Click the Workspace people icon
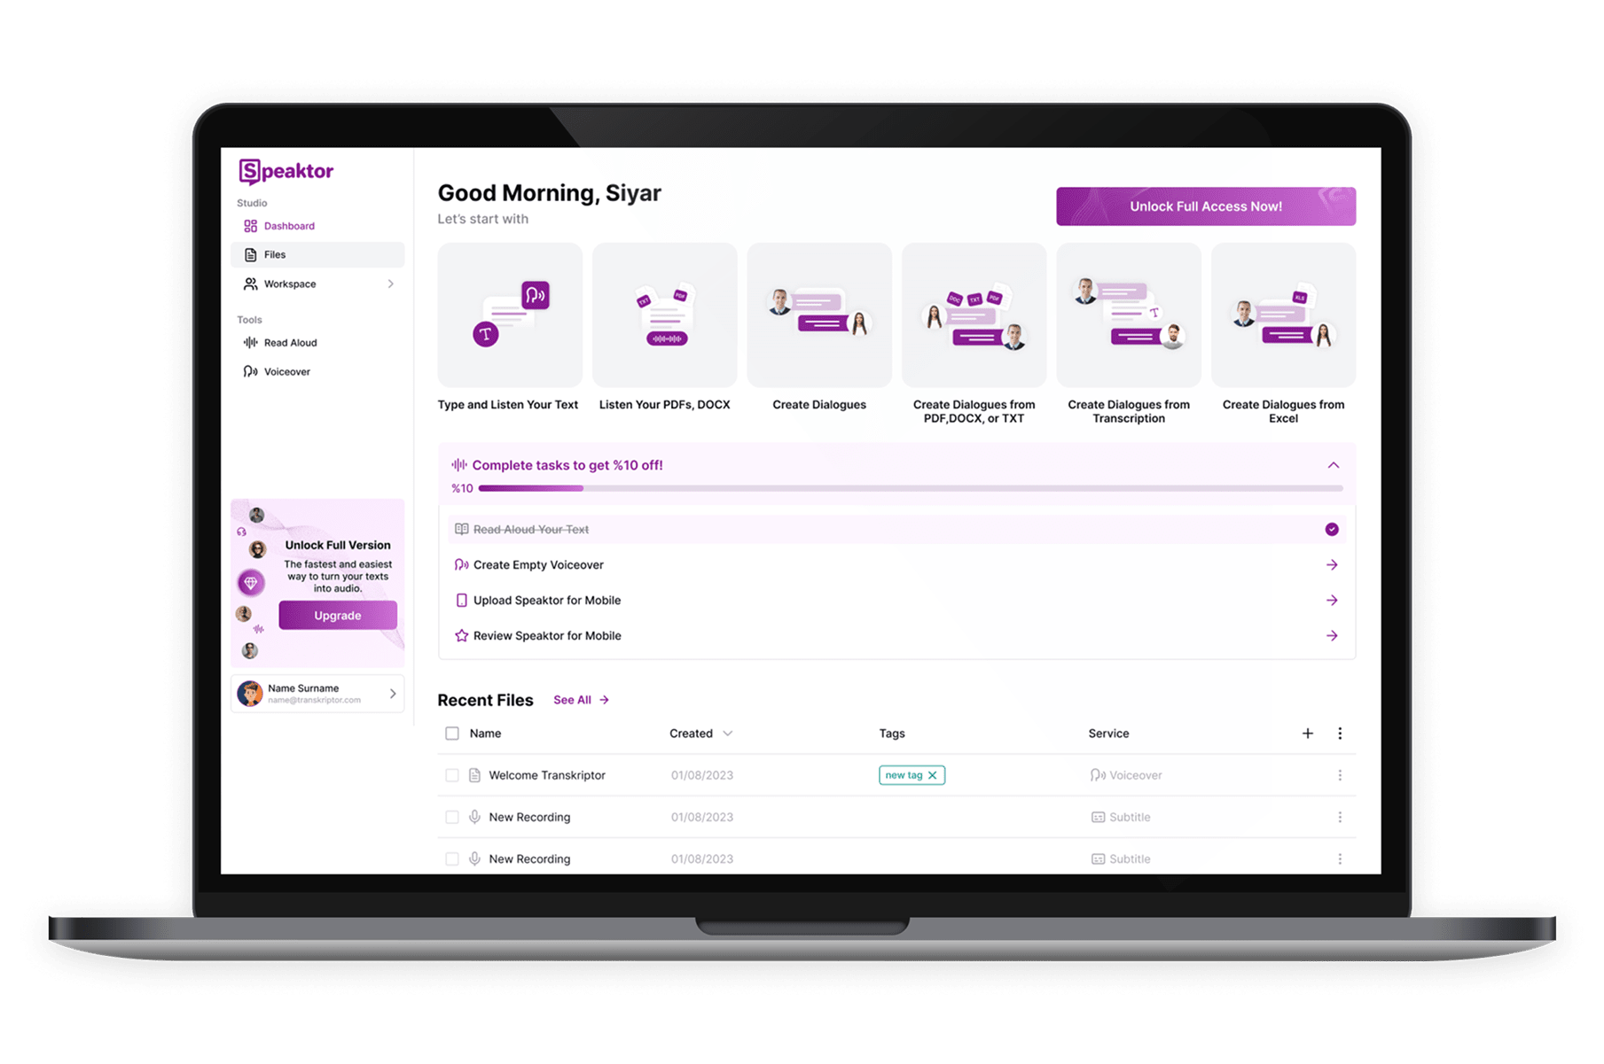The image size is (1604, 1064). 251,283
